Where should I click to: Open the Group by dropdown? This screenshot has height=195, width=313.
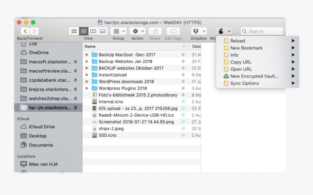tap(118, 32)
